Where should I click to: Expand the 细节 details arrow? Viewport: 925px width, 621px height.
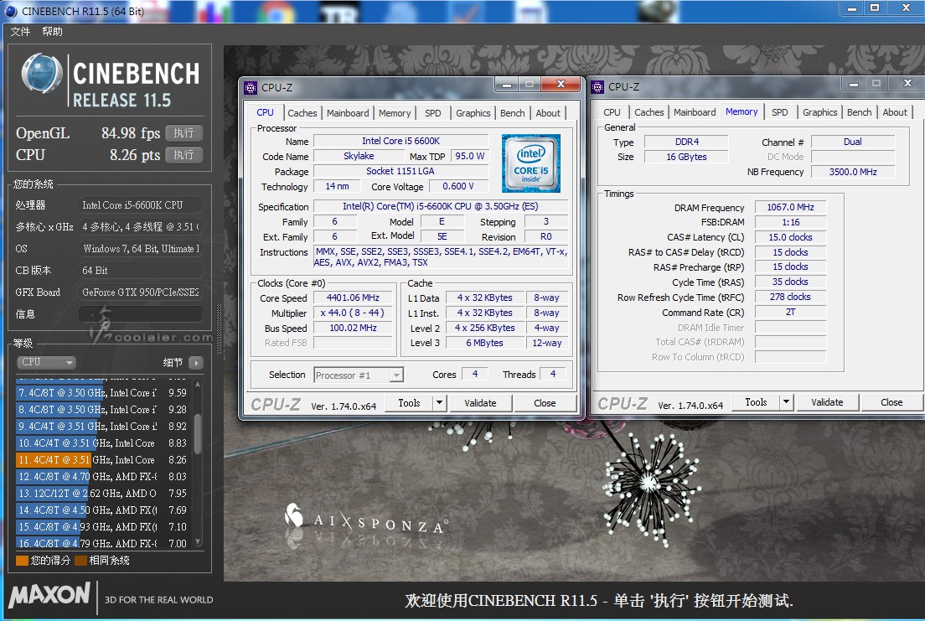(196, 362)
